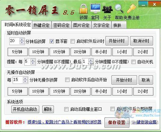Screen dimensions: 161x132
Task: Click the 保存设置 button
Action: pyautogui.click(x=117, y=122)
